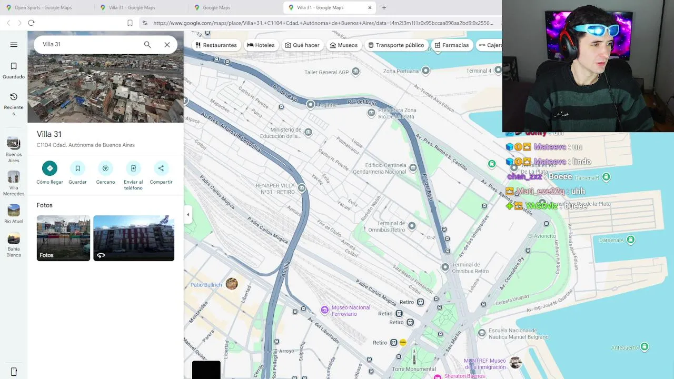Click Zona Portuaria marker

click(x=426, y=71)
